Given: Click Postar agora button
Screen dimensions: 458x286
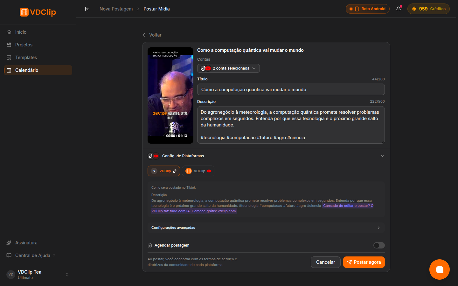Looking at the screenshot, I should [x=364, y=262].
